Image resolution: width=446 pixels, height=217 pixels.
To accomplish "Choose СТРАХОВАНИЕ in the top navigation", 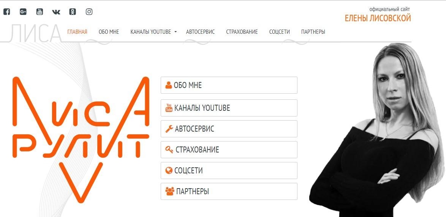I will coord(242,32).
